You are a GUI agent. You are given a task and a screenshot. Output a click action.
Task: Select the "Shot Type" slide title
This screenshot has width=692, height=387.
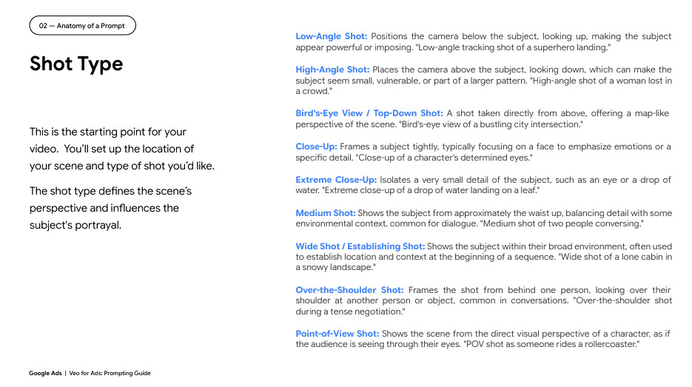[76, 64]
